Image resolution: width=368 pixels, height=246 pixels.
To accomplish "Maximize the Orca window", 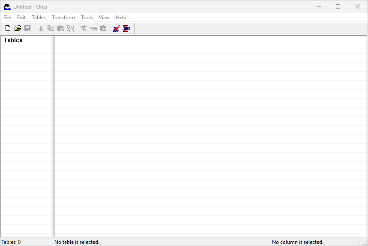I will click(338, 6).
